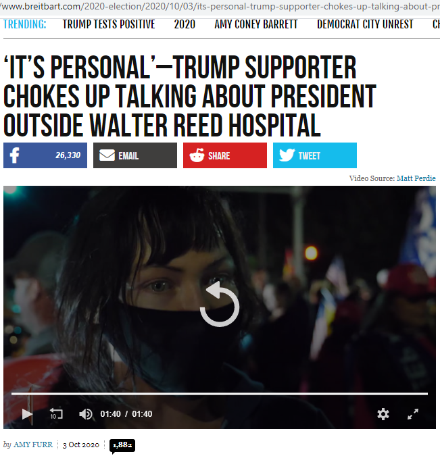Screen dimensions: 440x456
Task: Open Matt Perdie video source link
Action: click(416, 178)
